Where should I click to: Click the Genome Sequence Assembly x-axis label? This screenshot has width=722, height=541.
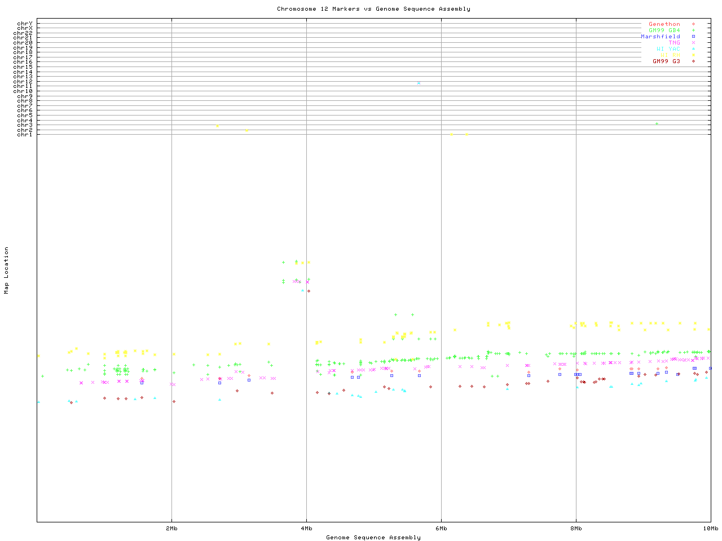point(373,538)
